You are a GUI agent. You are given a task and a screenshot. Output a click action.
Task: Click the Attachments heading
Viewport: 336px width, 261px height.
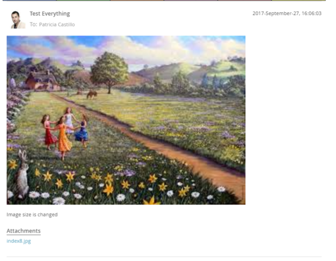click(24, 231)
